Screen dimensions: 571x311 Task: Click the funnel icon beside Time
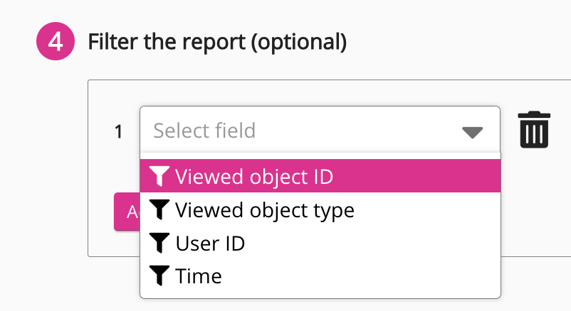pos(159,275)
